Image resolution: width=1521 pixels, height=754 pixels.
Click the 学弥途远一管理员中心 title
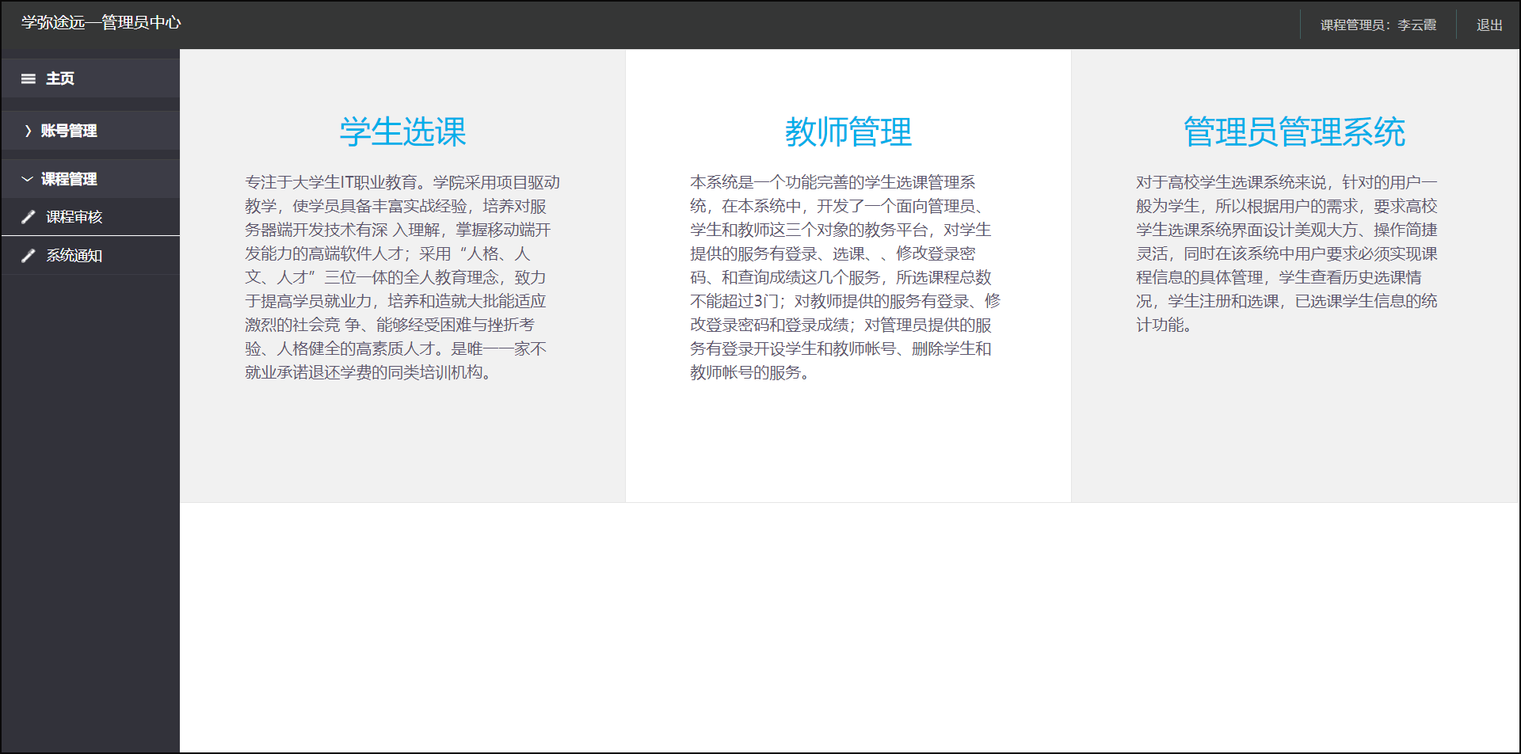coord(101,23)
